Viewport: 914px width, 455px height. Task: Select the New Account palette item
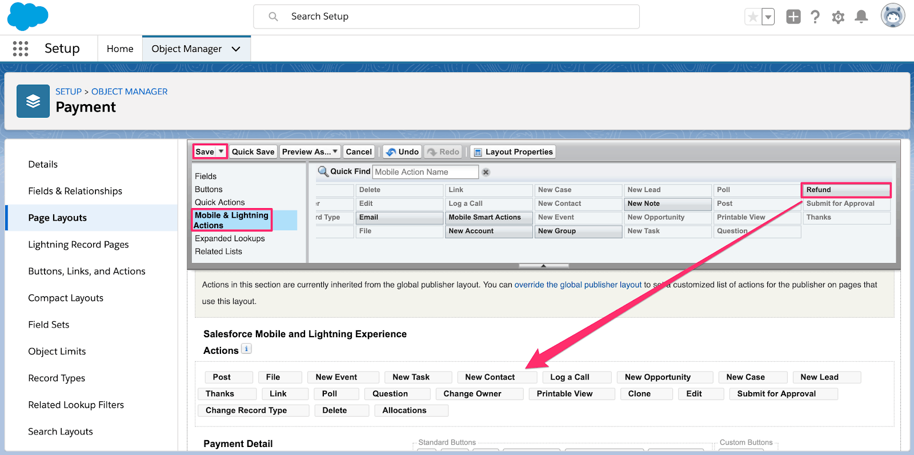point(489,231)
